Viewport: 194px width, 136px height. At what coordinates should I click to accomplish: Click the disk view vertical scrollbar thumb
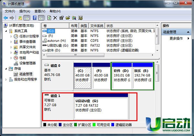[x=157, y=73]
